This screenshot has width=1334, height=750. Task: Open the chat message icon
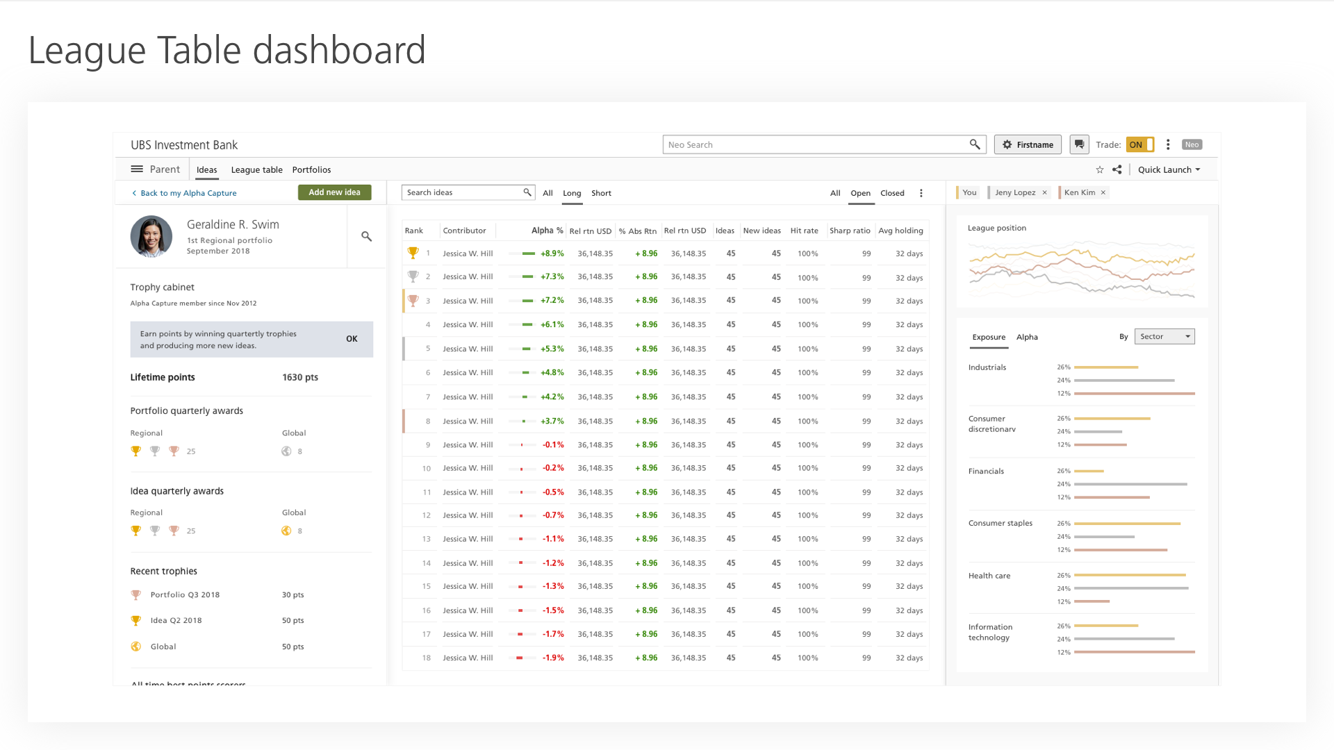coord(1079,144)
